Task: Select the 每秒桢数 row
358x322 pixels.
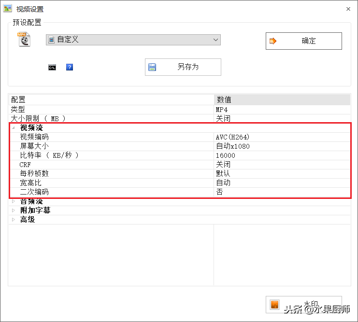Action: pos(179,174)
